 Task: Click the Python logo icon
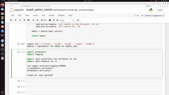(x=151, y=10)
